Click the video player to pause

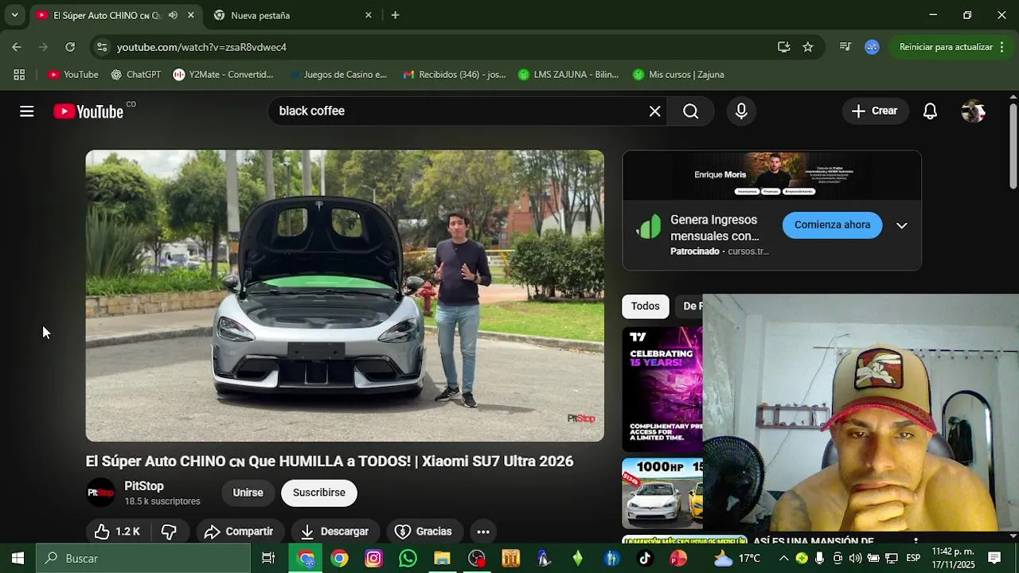pos(345,295)
